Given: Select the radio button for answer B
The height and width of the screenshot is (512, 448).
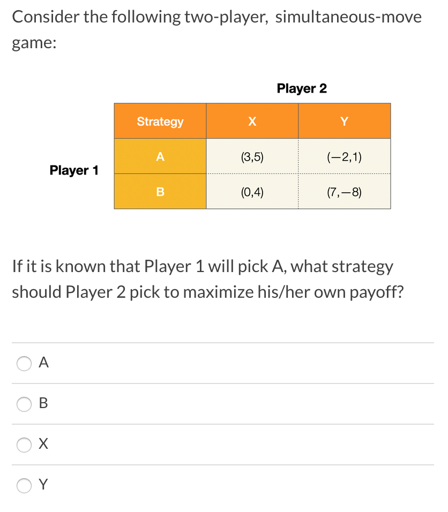Looking at the screenshot, I should point(24,404).
